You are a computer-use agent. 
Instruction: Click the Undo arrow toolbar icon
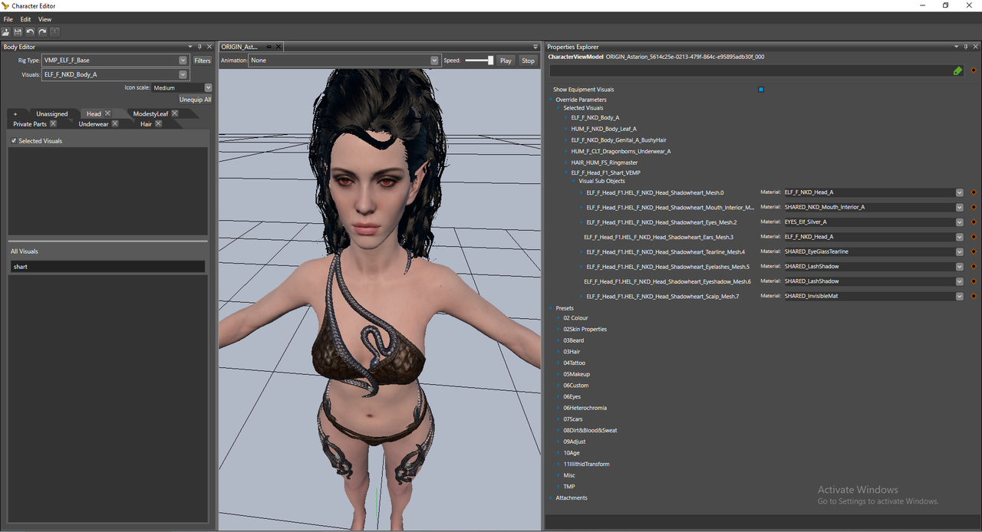(30, 32)
